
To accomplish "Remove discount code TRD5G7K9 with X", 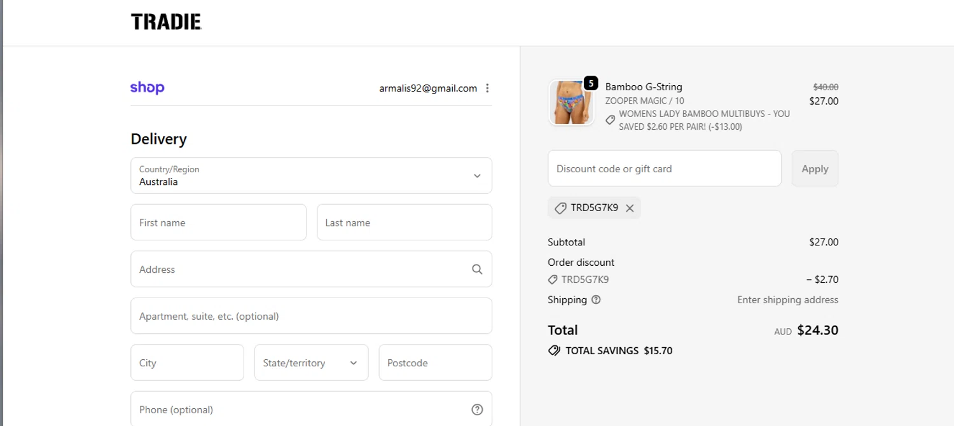I will pos(630,208).
